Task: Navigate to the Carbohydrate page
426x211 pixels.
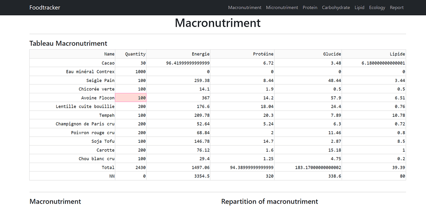Action: point(336,7)
